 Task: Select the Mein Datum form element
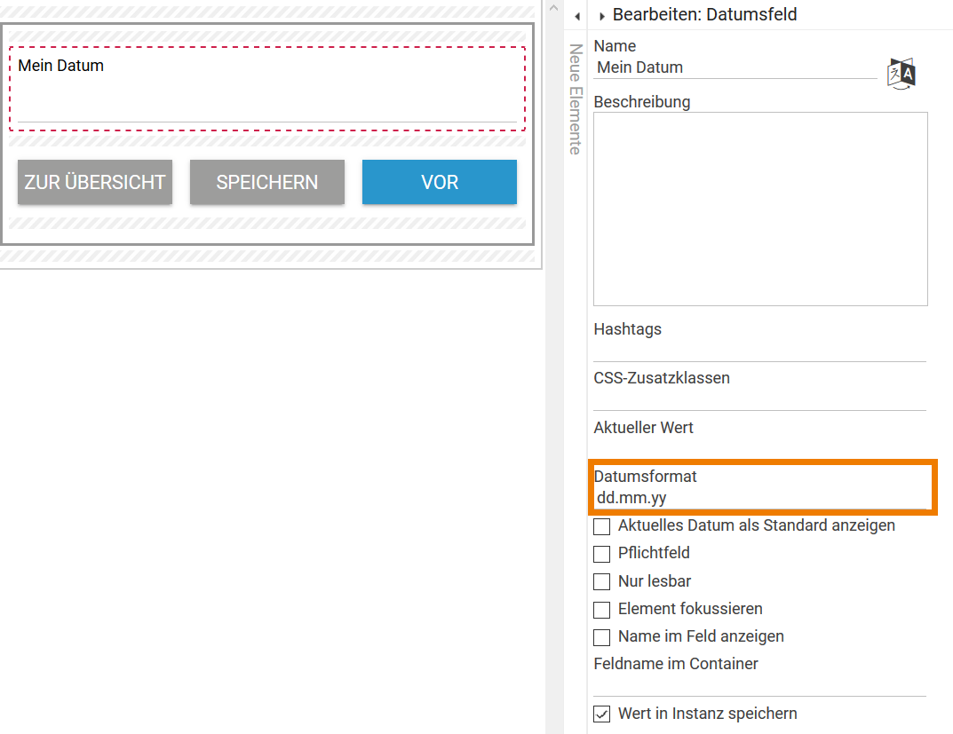point(266,89)
